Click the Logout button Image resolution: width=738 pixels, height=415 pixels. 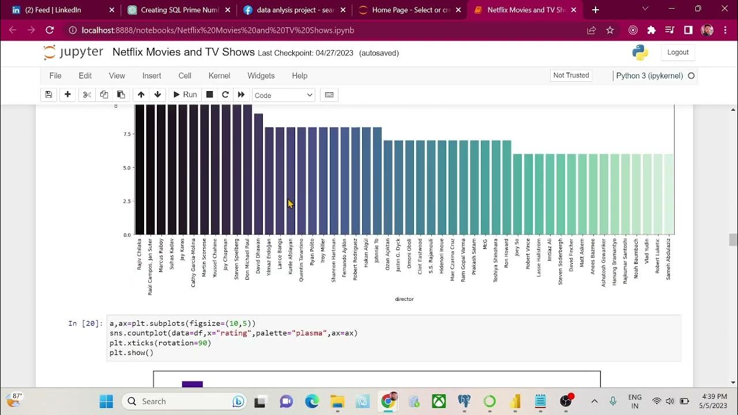(x=678, y=52)
